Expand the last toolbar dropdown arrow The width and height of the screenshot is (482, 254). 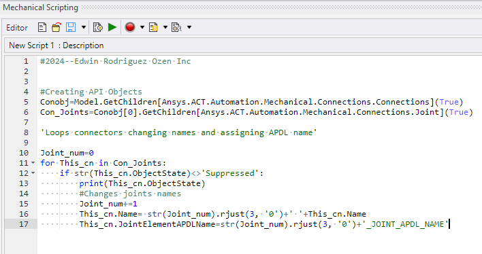coord(189,28)
